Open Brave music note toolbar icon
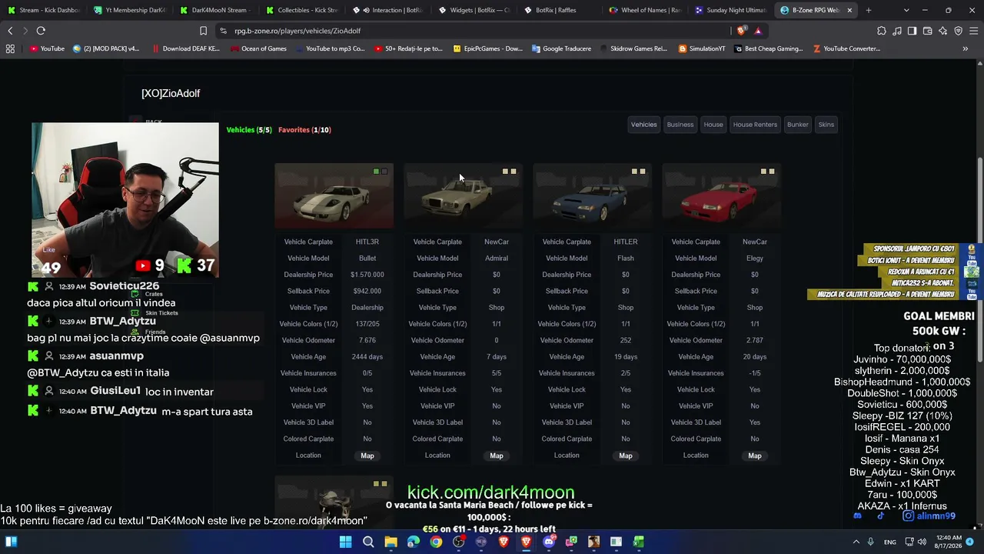The height and width of the screenshot is (554, 984). [x=897, y=31]
